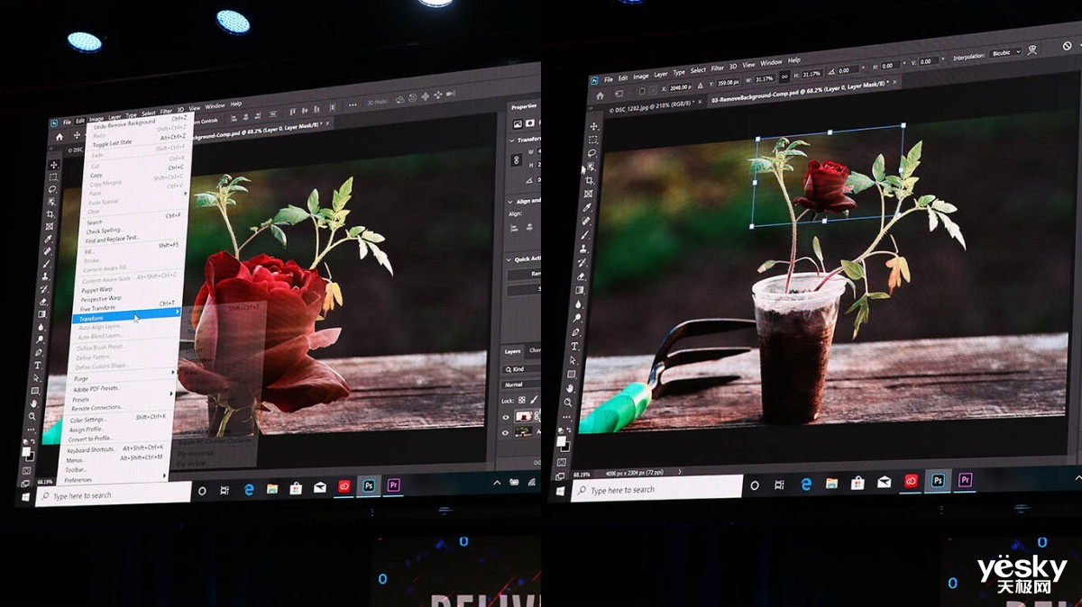Select the Move tool on the left screen
Screen dimensions: 1082x607
click(54, 165)
